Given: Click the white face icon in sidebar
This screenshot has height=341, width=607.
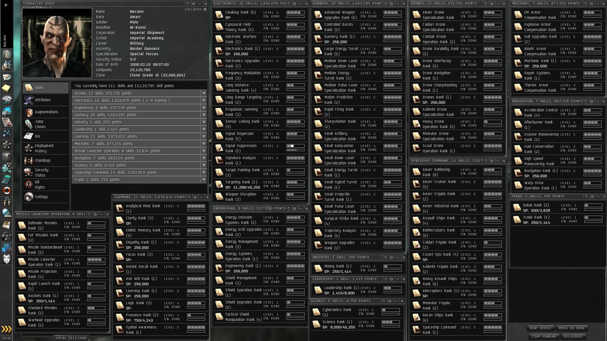Looking at the screenshot, I should tap(6, 259).
